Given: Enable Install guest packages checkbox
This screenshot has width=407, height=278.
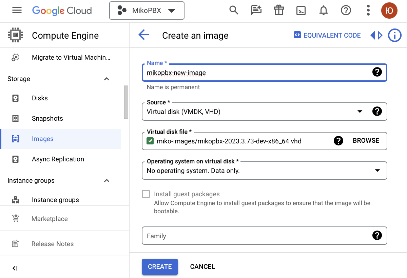Looking at the screenshot, I should [146, 194].
